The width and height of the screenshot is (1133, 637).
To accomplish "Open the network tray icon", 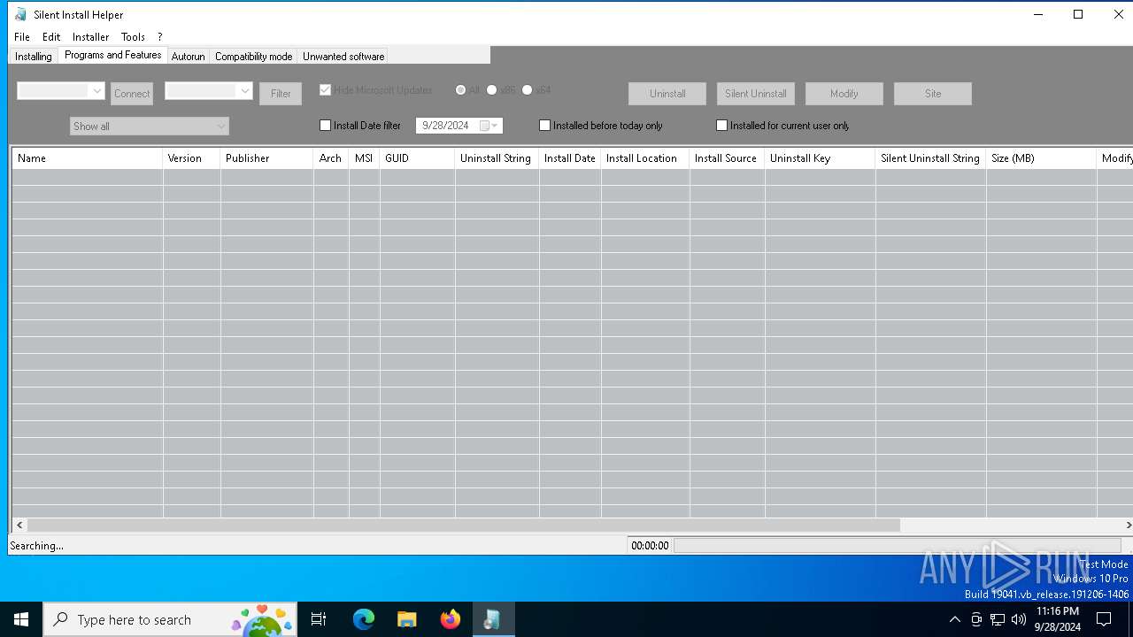I will coord(998,619).
